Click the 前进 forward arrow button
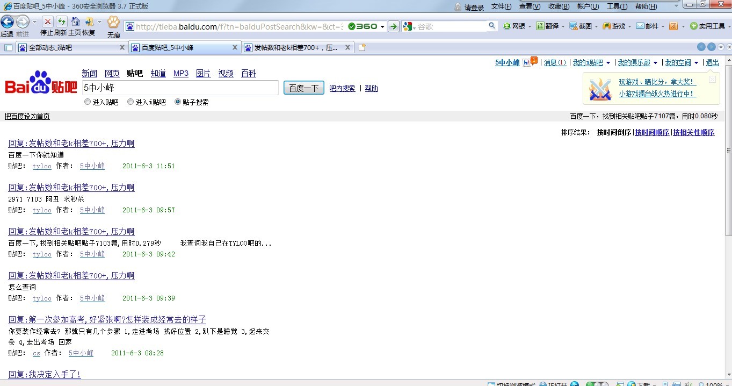This screenshot has height=386, width=732. 23,22
